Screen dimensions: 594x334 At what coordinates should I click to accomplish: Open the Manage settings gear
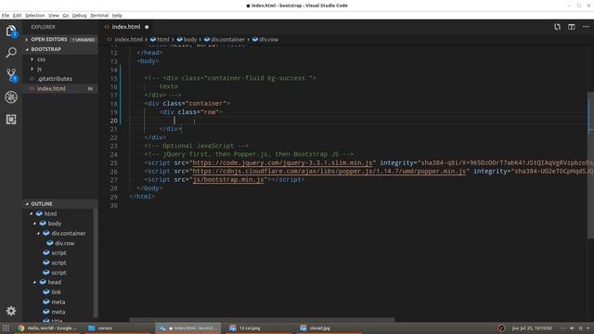[11, 311]
